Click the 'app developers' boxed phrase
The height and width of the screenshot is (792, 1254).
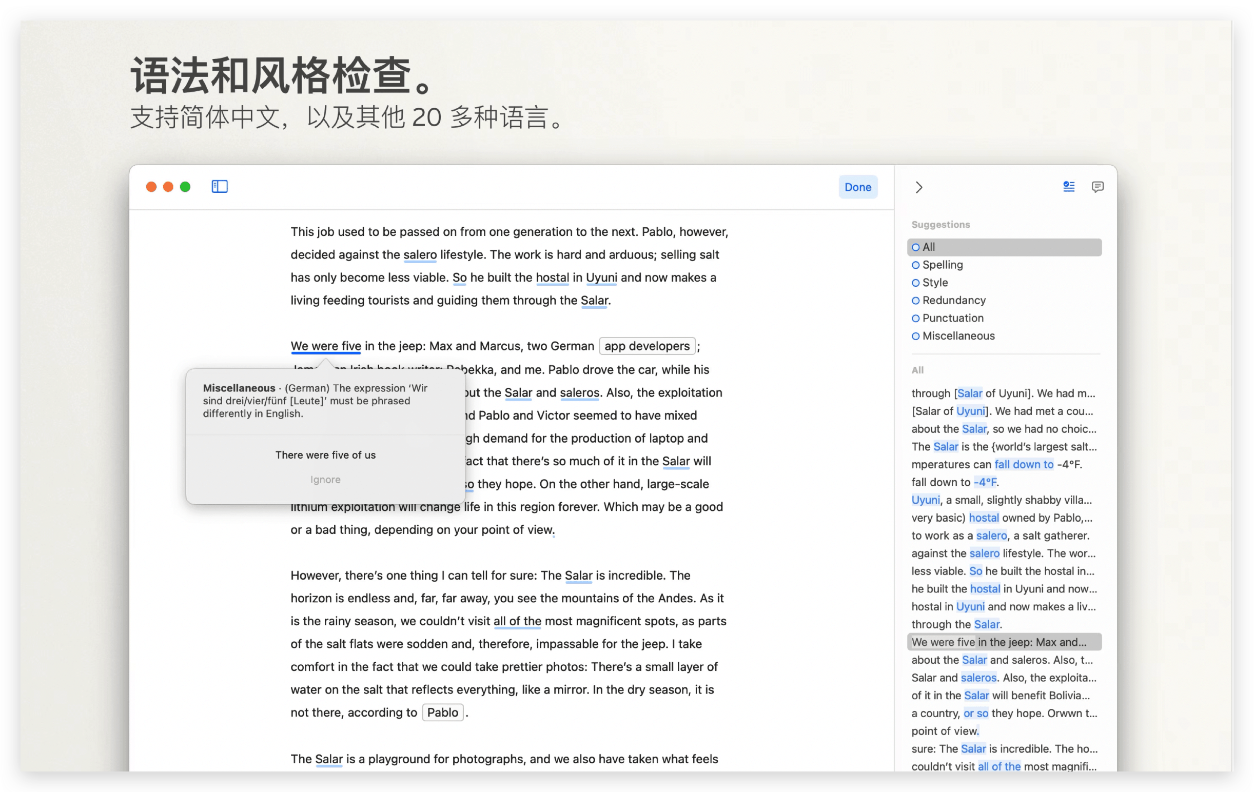coord(646,346)
